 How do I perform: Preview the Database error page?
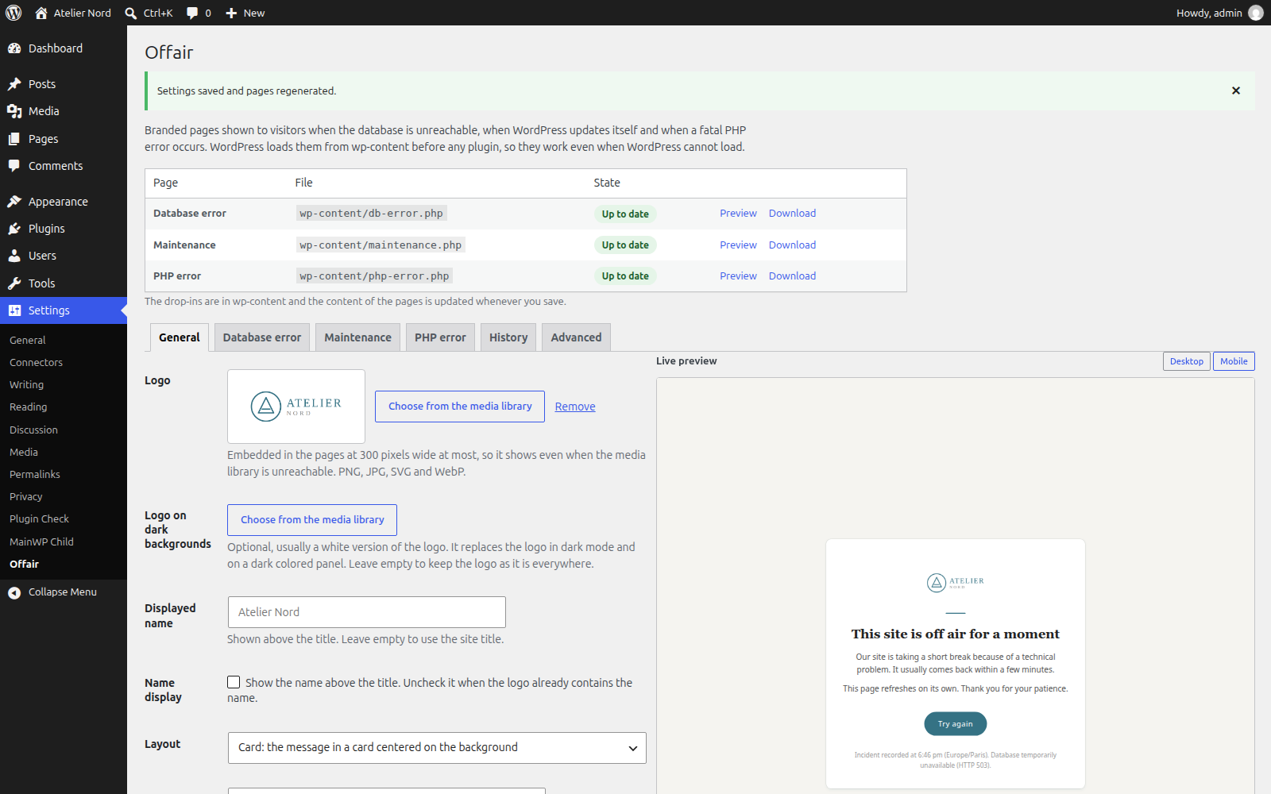coord(738,214)
